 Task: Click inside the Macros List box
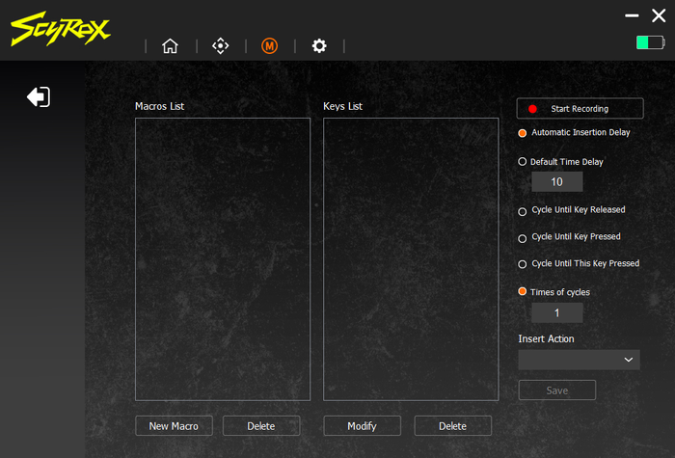click(223, 259)
